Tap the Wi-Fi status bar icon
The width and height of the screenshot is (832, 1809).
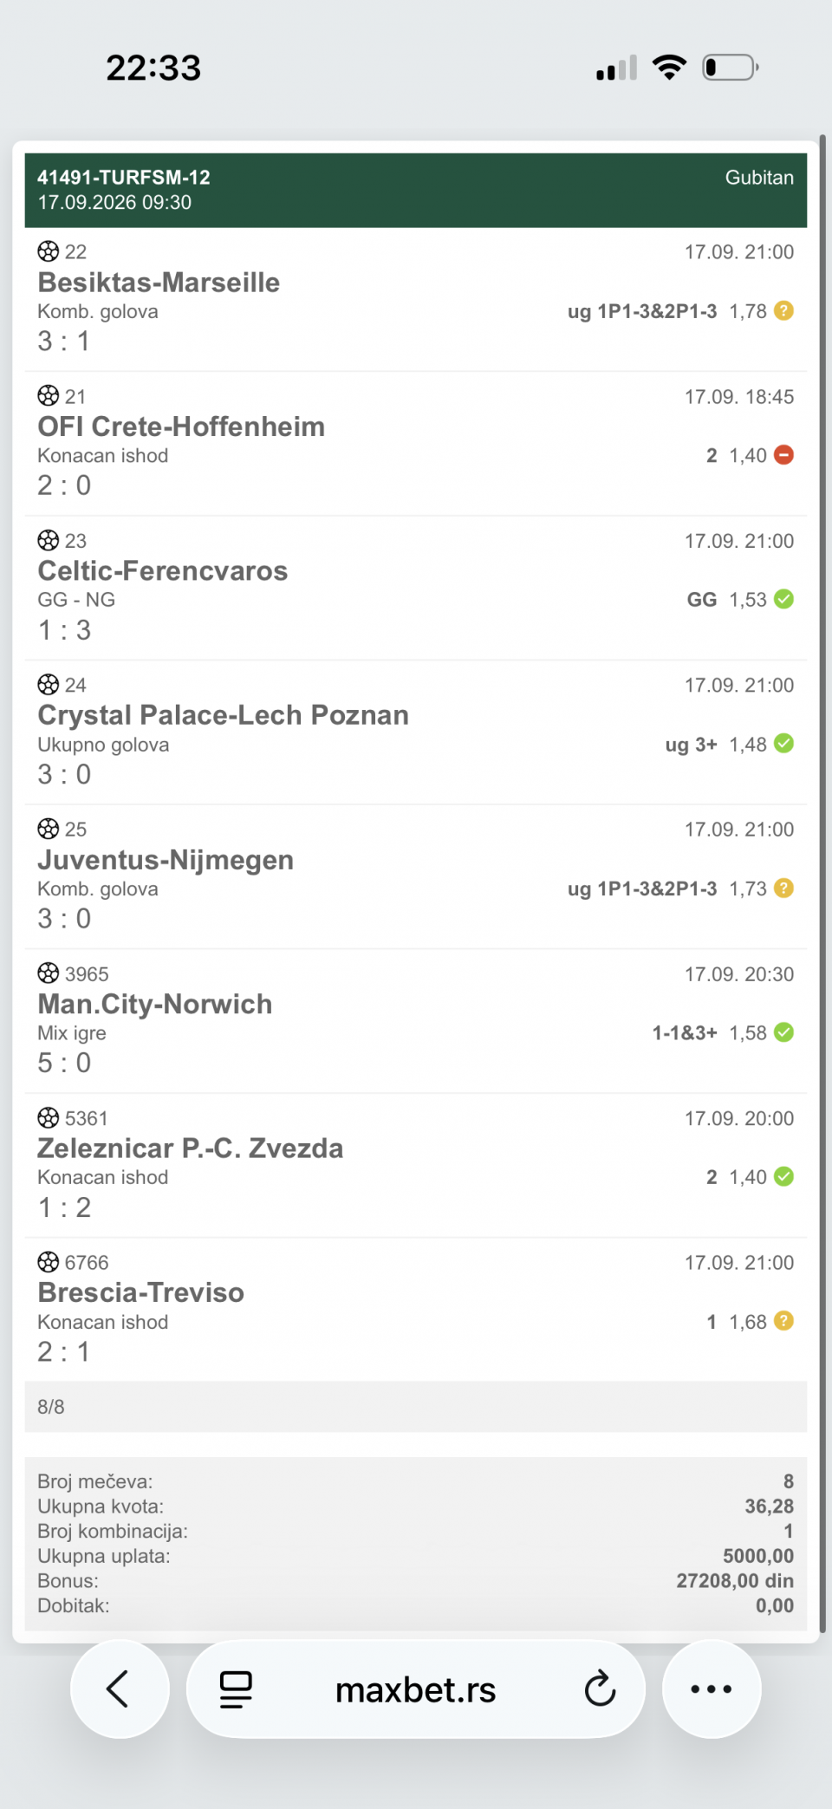point(669,67)
